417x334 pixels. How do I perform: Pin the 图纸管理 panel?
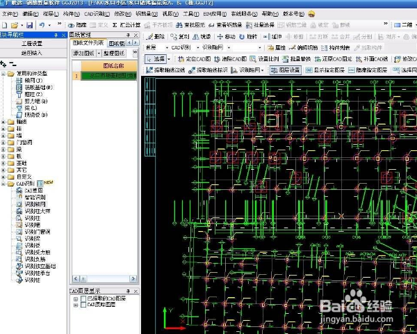[128, 35]
